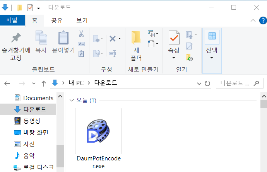Select the DaumPotEncoder.exe file thumbnail
Viewport: 267px width, 172px height.
click(98, 131)
